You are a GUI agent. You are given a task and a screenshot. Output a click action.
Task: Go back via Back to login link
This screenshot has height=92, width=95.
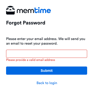[47, 83]
